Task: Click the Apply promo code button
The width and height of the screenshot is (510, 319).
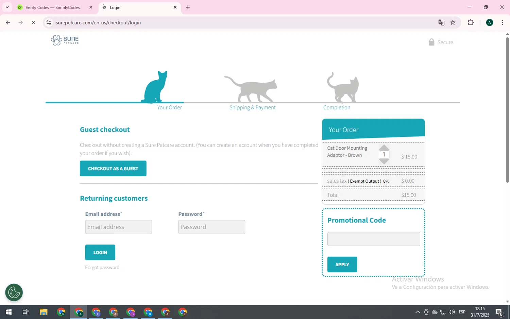Action: (x=342, y=264)
